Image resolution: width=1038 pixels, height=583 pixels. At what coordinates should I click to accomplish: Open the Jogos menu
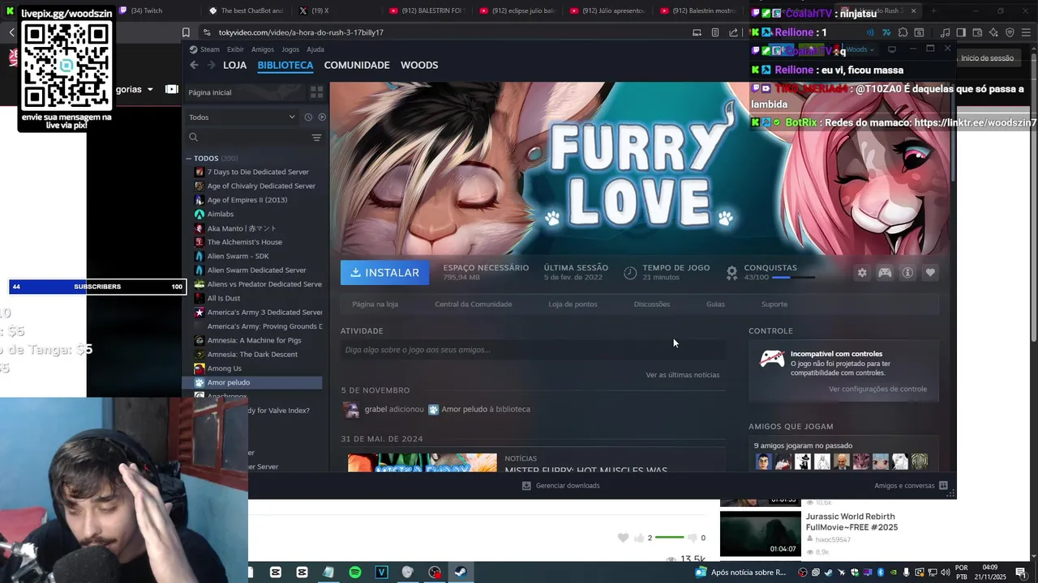tap(290, 49)
